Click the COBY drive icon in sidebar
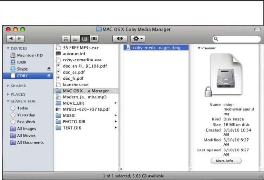 tap(13, 76)
